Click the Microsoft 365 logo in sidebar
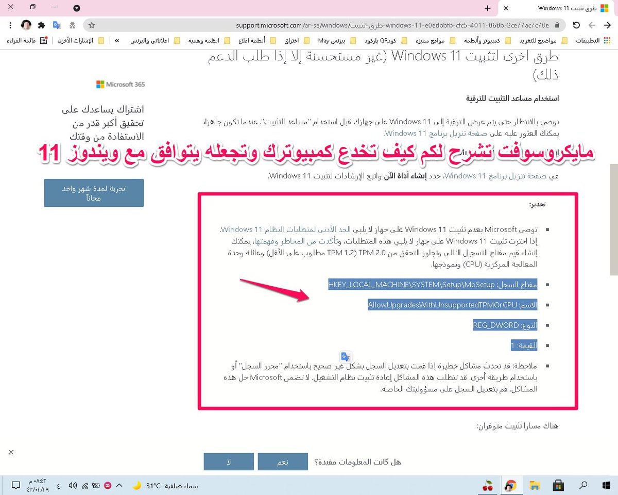 coord(121,84)
